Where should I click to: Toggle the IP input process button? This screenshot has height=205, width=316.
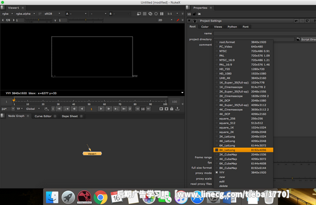click(40, 14)
